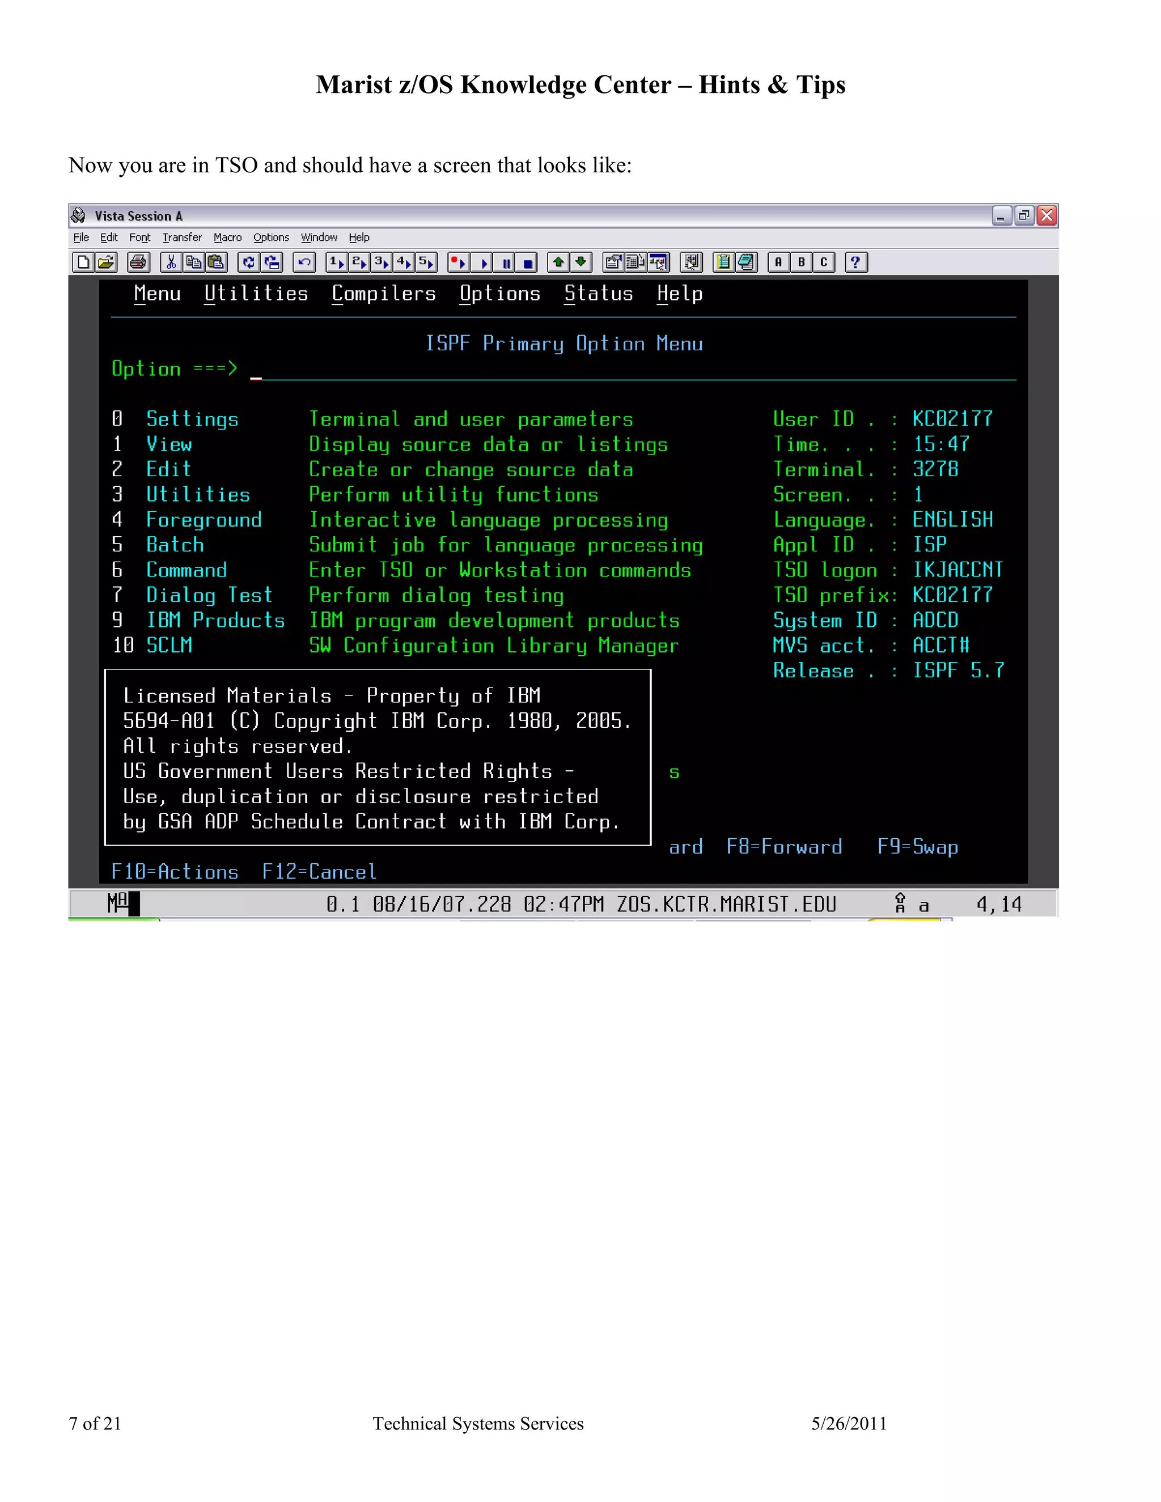Open the ISPF Compilers action bar item
The width and height of the screenshot is (1161, 1502).
tap(384, 294)
